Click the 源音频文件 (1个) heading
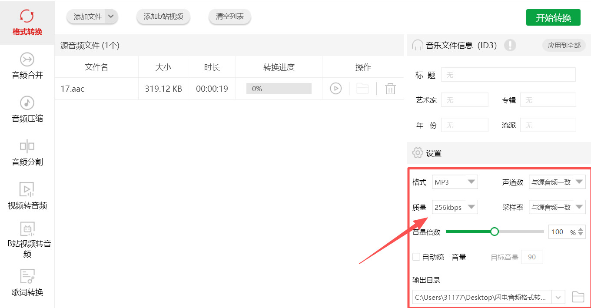The height and width of the screenshot is (308, 591). click(x=90, y=45)
